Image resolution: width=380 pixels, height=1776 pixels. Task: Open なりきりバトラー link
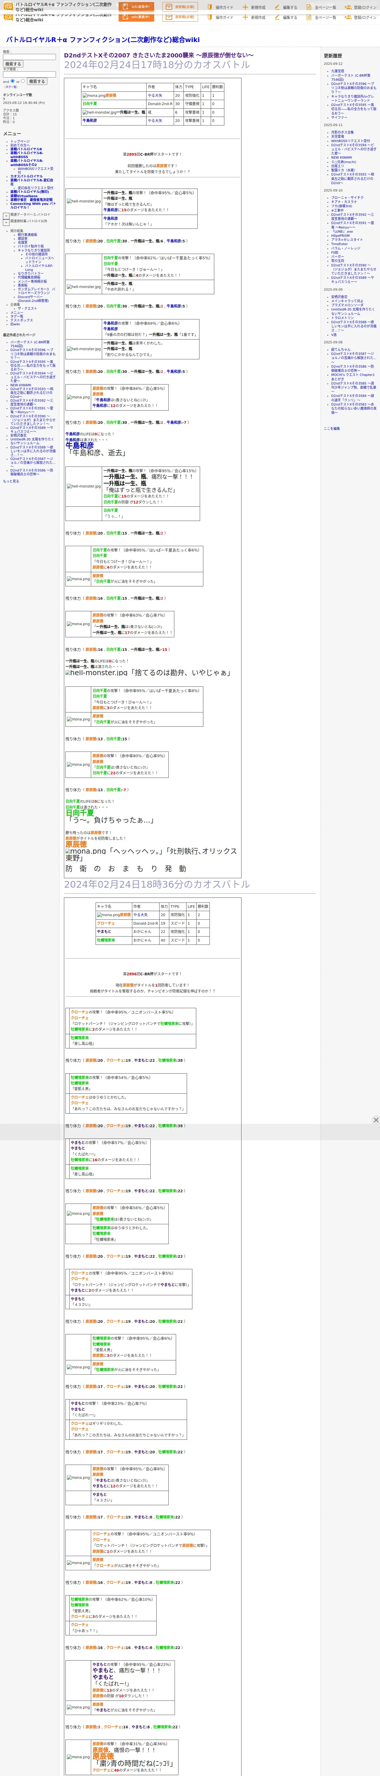pyautogui.click(x=30, y=274)
